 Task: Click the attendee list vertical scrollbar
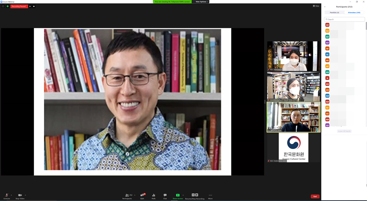click(366, 26)
